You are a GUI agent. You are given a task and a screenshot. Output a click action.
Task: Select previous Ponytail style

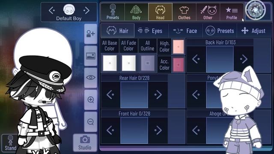[197, 95]
